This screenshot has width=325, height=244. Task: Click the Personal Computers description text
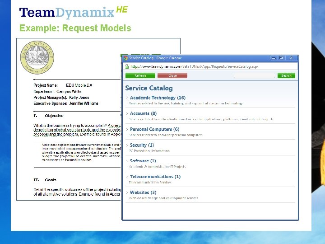[166, 135]
